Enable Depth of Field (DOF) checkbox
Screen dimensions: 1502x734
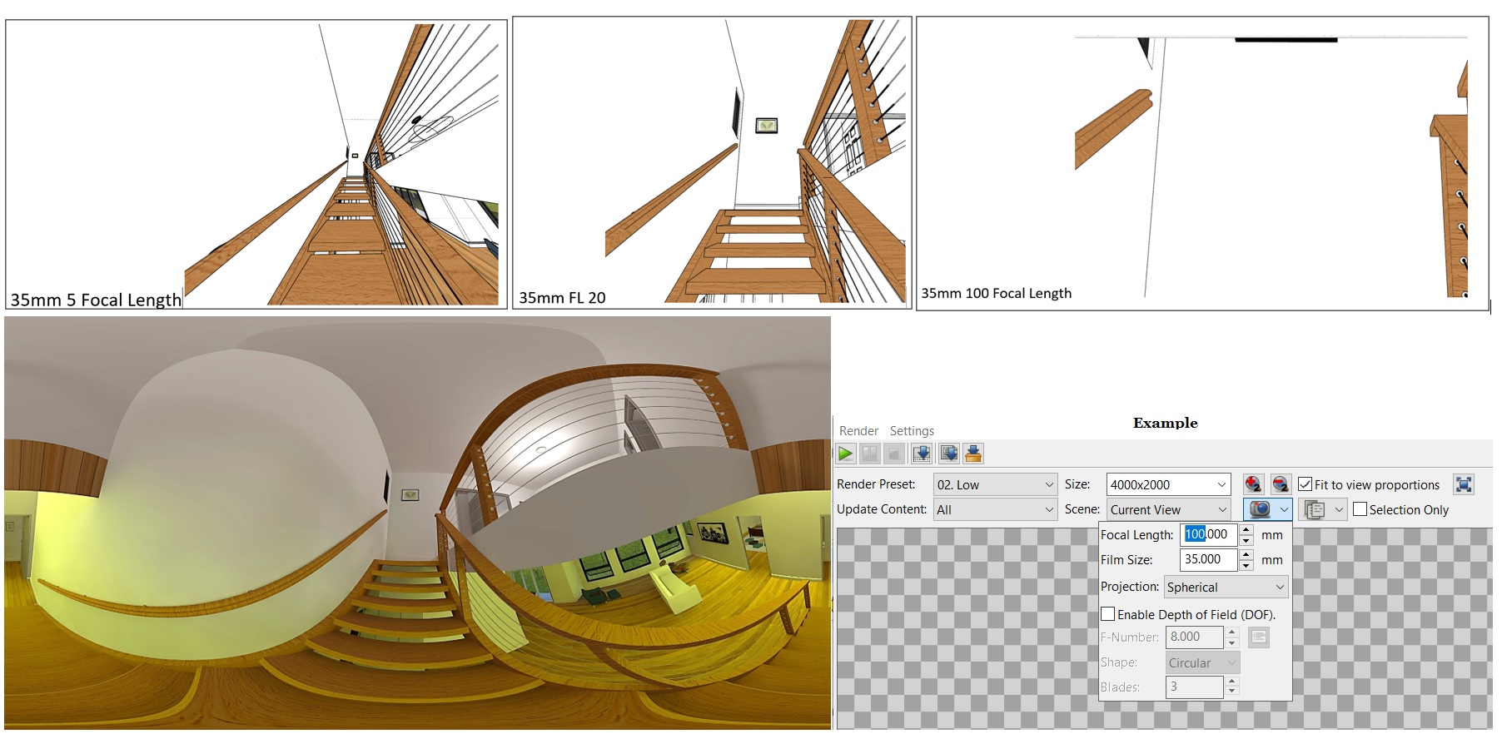pos(1108,614)
